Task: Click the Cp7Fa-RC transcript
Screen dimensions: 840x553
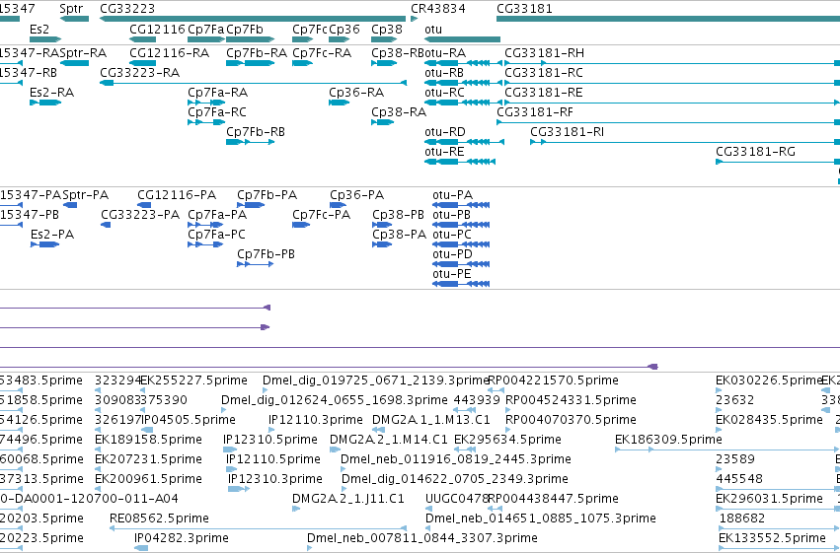Action: (217, 112)
